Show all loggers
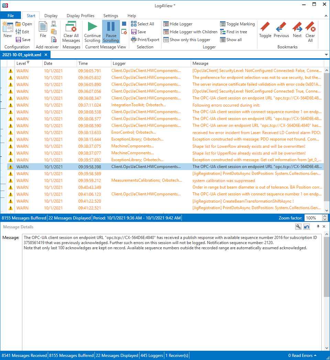330x360 pixels. click(231, 39)
